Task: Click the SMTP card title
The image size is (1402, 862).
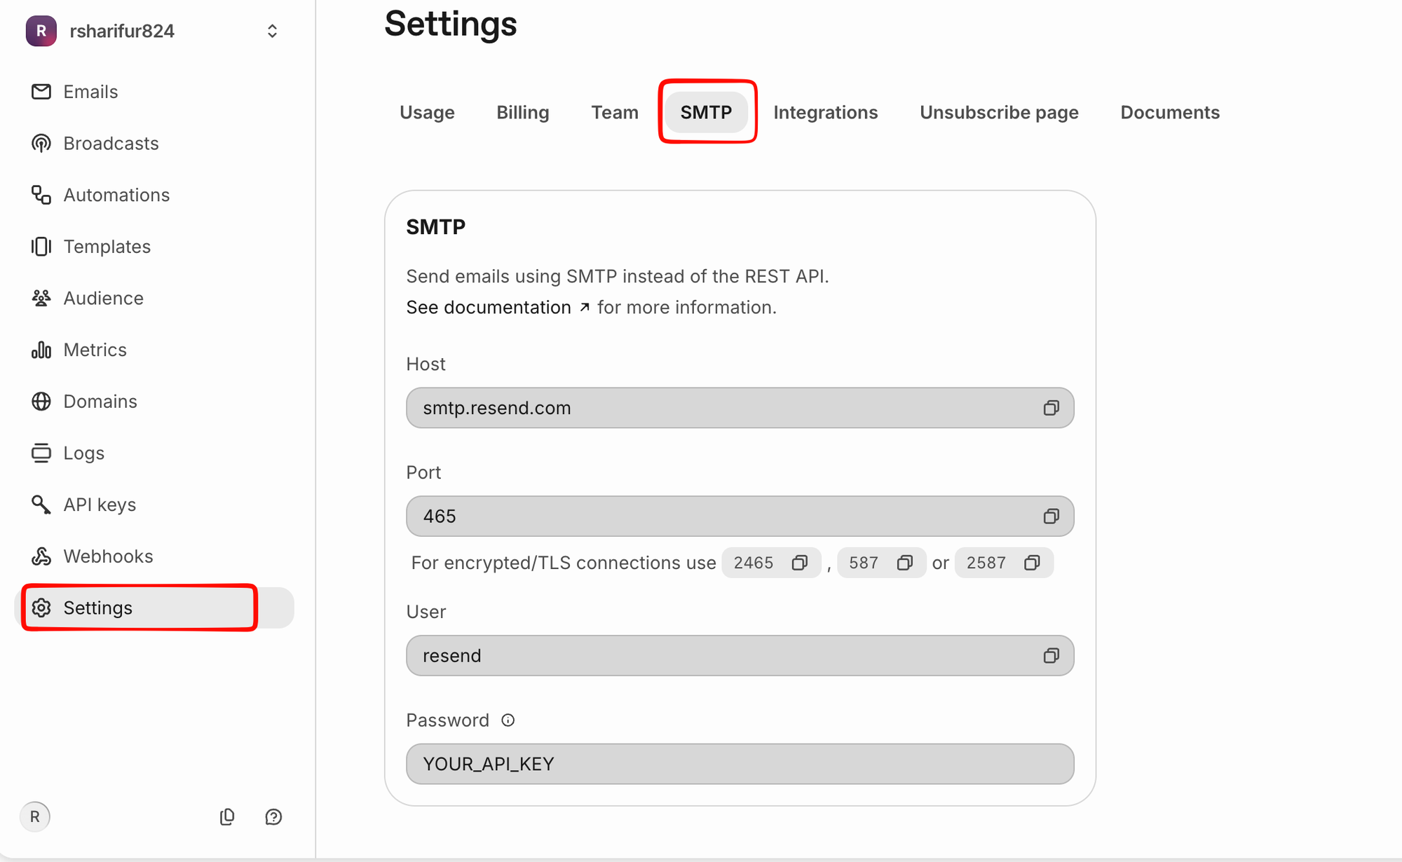Action: point(436,227)
